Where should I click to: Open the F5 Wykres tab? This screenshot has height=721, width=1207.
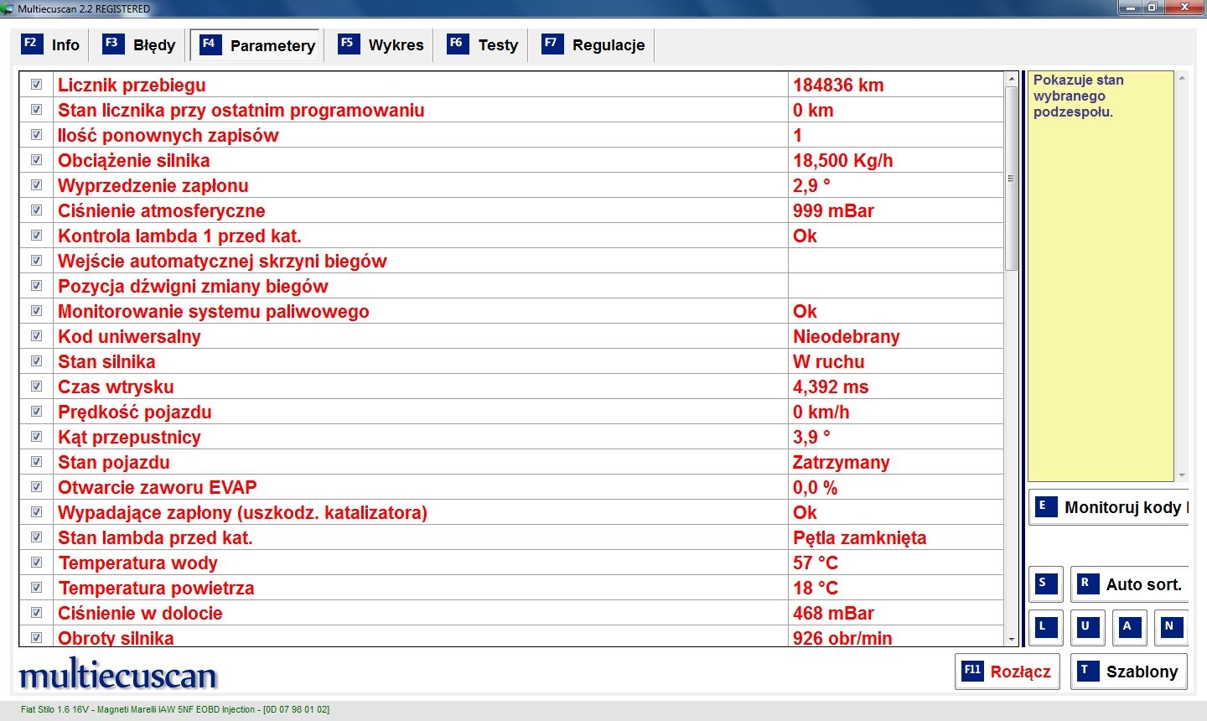click(381, 45)
